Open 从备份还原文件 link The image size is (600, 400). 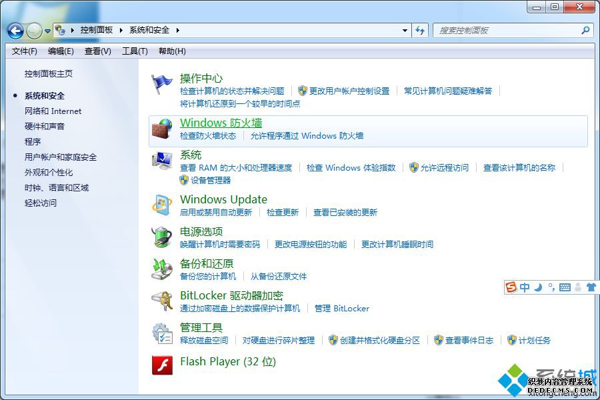pyautogui.click(x=278, y=277)
